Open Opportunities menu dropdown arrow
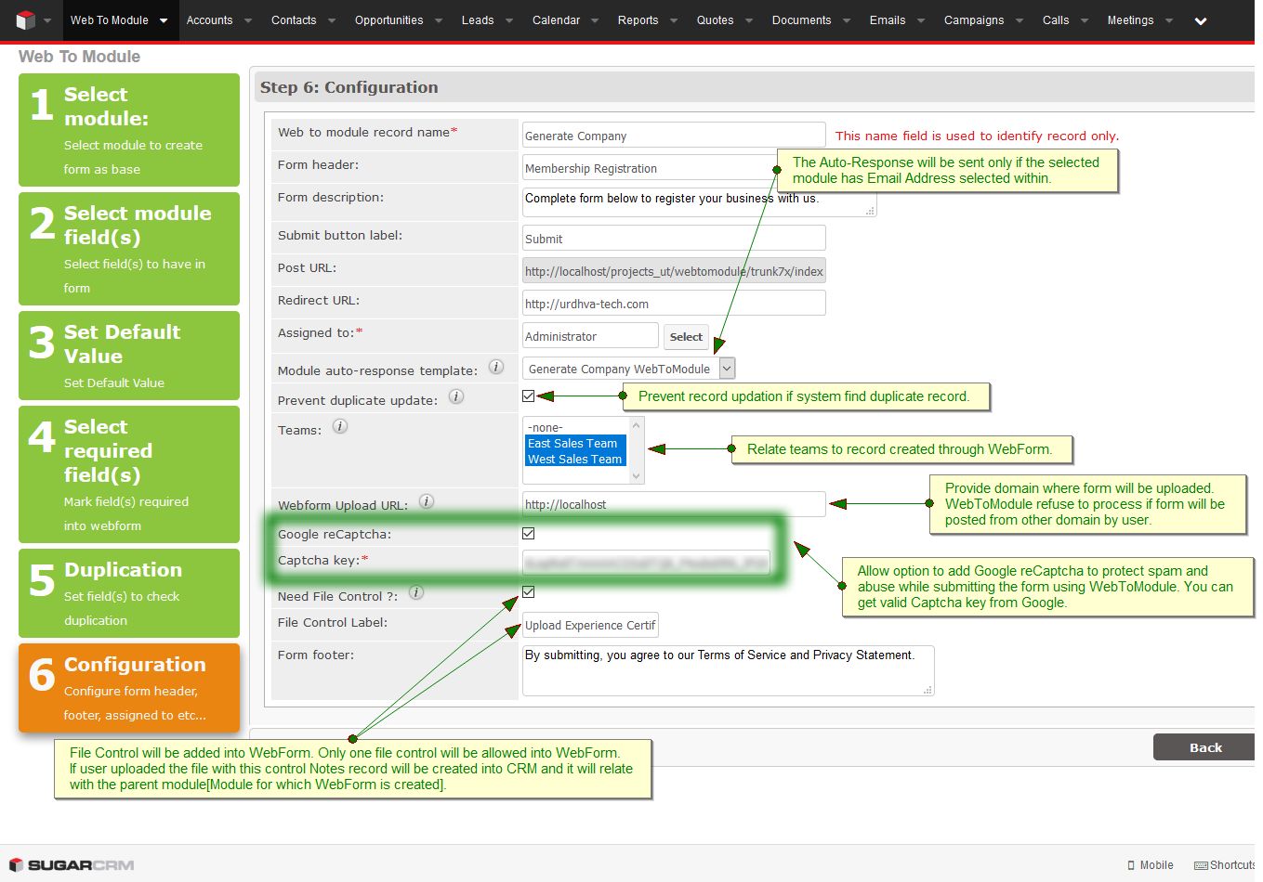This screenshot has height=882, width=1263. click(x=439, y=20)
